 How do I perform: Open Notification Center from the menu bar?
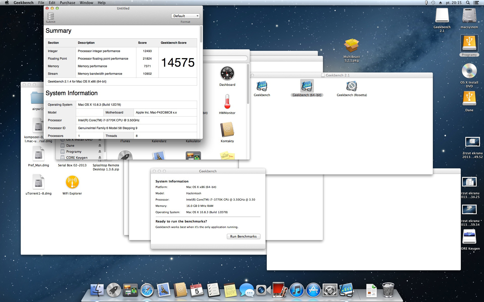(476, 3)
